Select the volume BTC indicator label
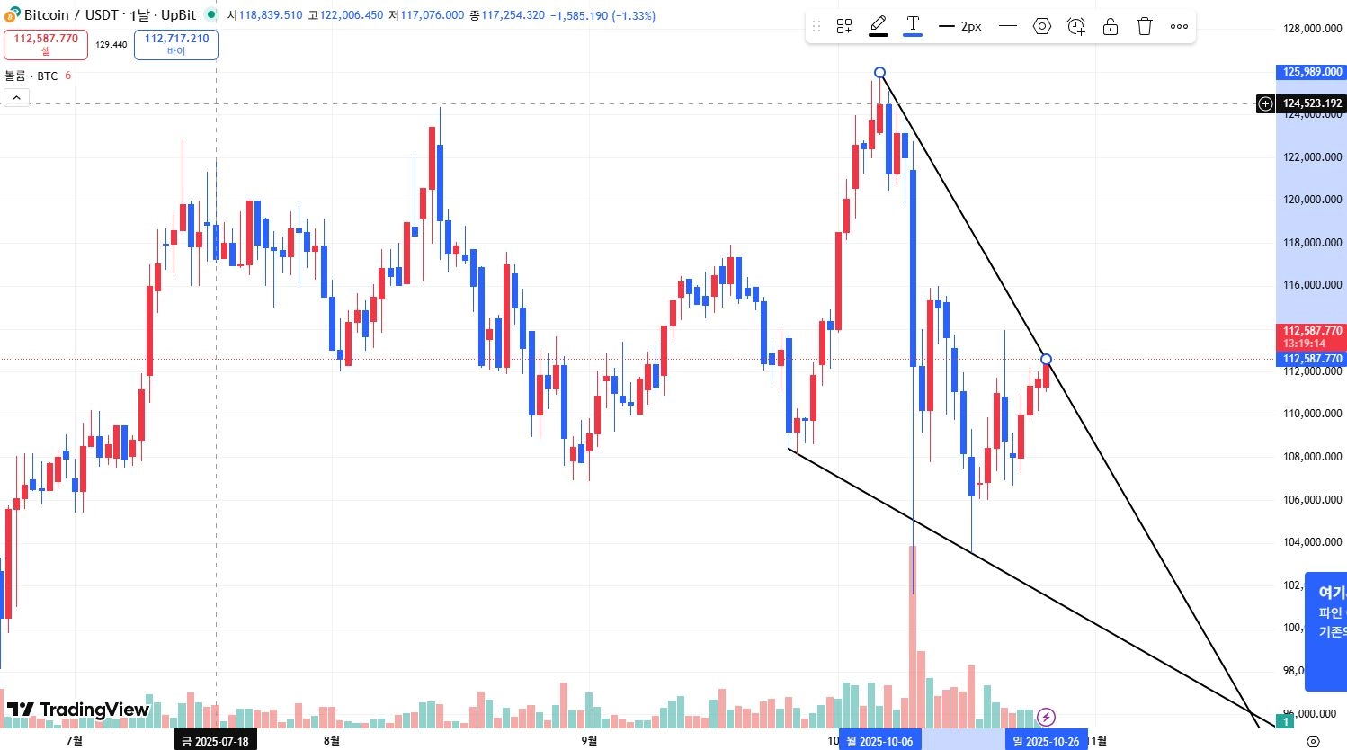1347x750 pixels. point(31,76)
